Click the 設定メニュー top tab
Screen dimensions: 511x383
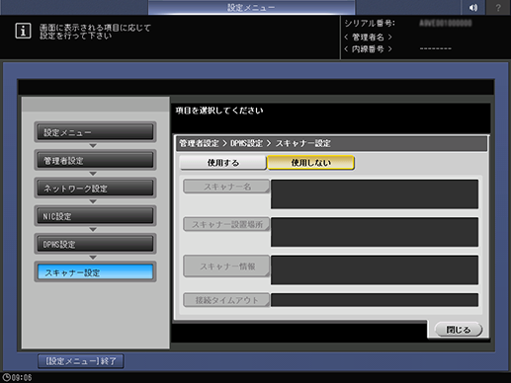(251, 7)
